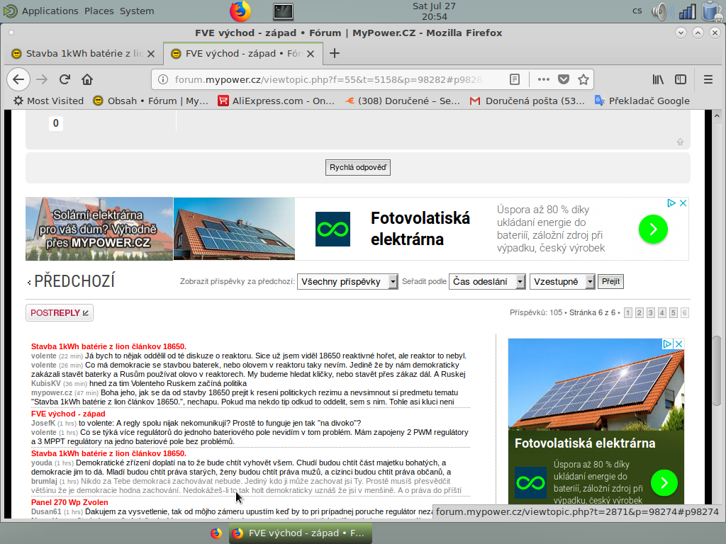
Task: Click the date and time clock
Action: click(x=435, y=11)
